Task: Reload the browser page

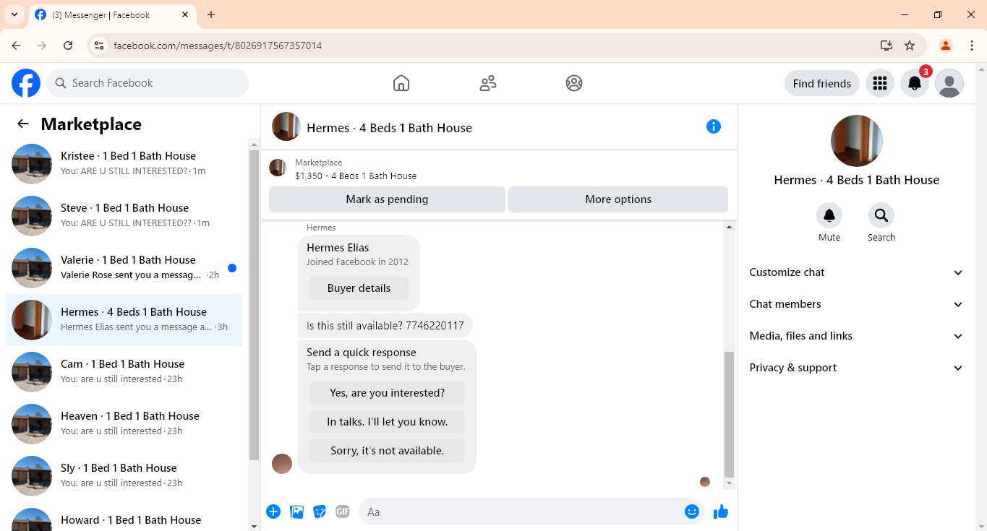Action: [68, 46]
